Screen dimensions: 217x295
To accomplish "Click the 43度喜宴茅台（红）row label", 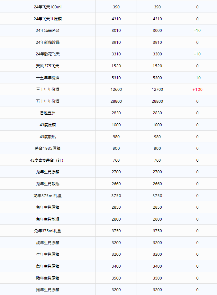I will point(48,160).
